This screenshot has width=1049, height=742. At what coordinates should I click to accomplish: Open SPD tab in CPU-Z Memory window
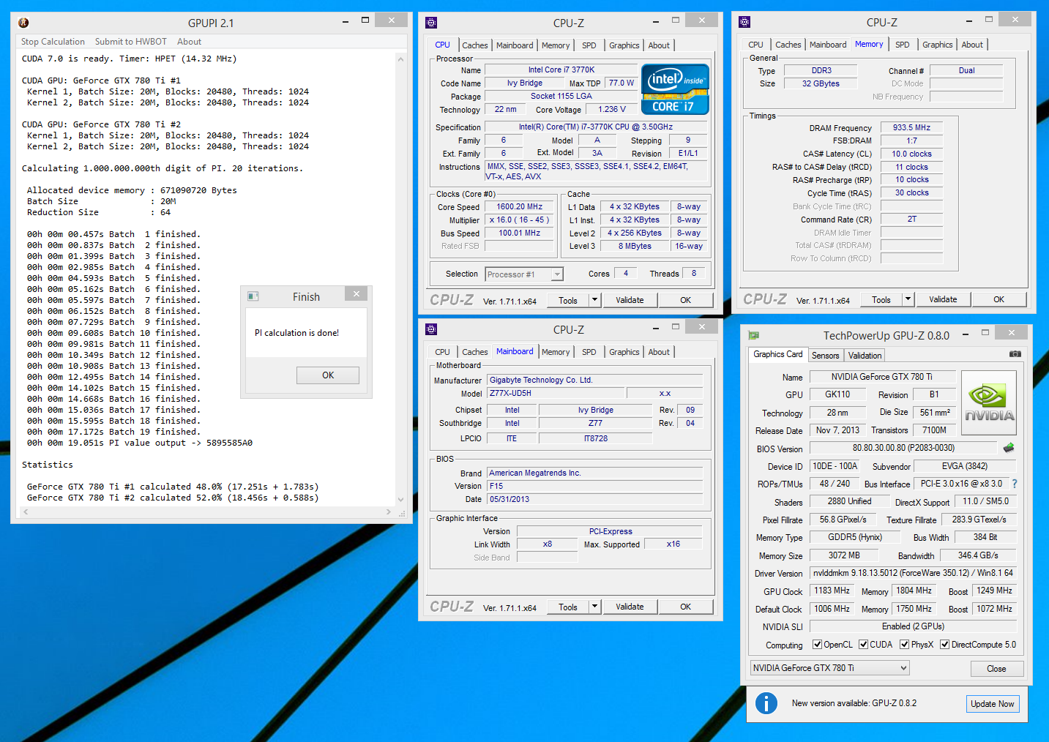(903, 45)
